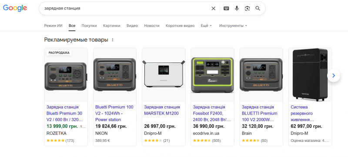Click seller Dnipro-M under 62 997,00 грн.

[x=299, y=133]
